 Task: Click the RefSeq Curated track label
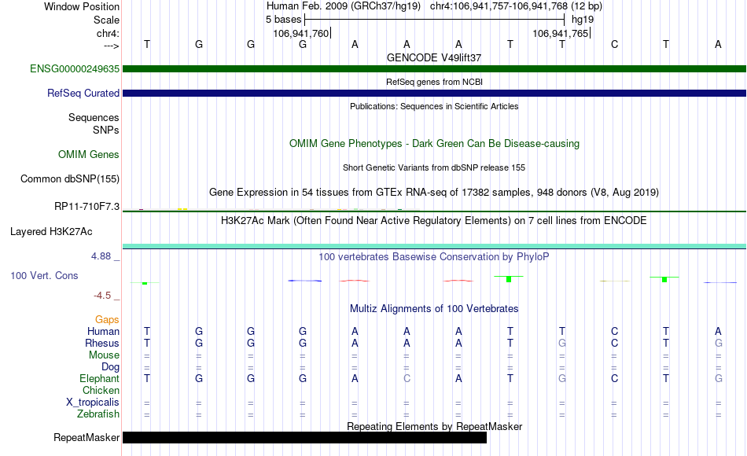[83, 93]
